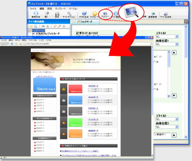
Task: Click the gray circle icon in the site structure toolbar
Action: 64,26
